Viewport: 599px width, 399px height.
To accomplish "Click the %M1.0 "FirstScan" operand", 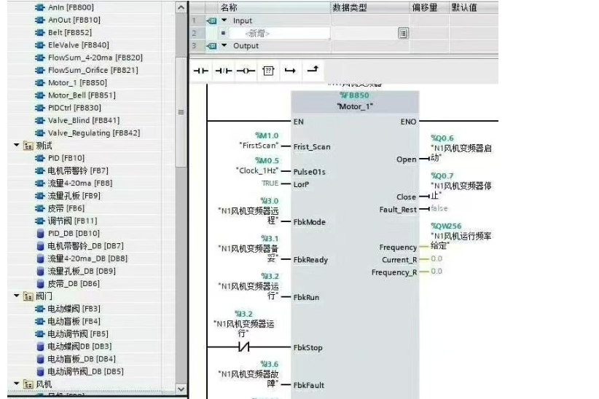I will click(259, 141).
